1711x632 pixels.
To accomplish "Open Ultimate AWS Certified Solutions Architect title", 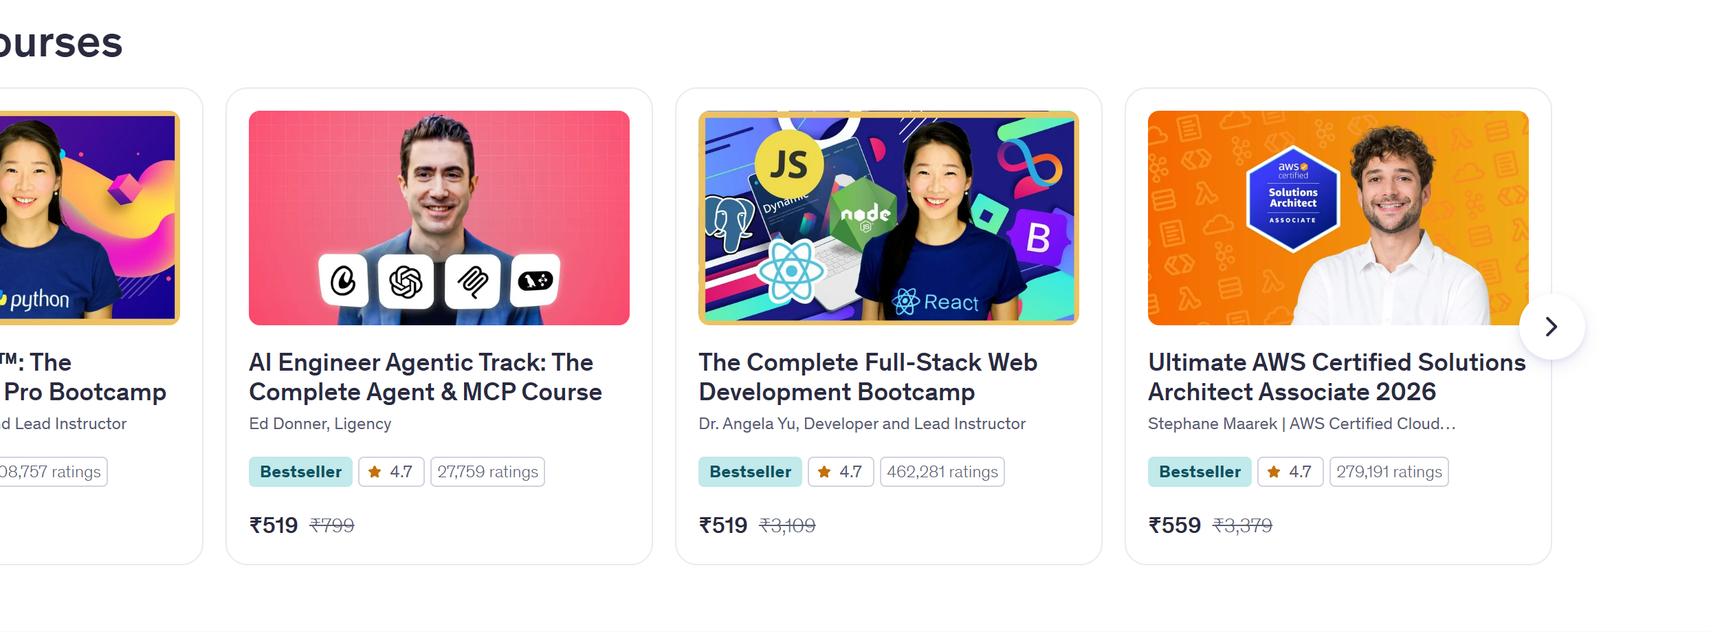I will [x=1337, y=377].
